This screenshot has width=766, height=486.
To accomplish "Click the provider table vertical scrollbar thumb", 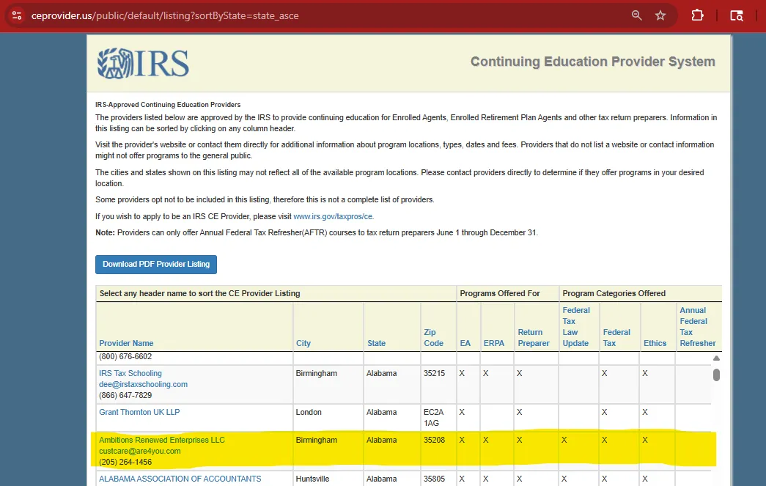I will click(x=716, y=375).
